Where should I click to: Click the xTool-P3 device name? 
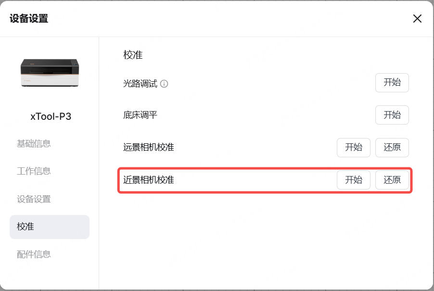point(51,116)
